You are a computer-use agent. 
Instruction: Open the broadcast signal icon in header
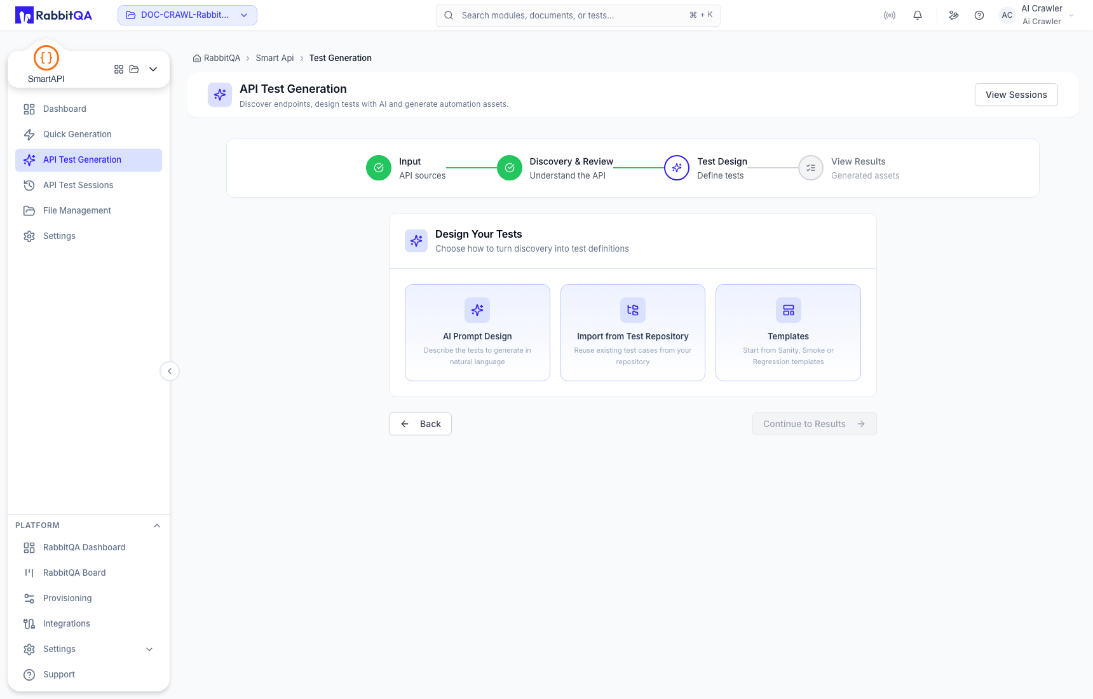point(890,15)
